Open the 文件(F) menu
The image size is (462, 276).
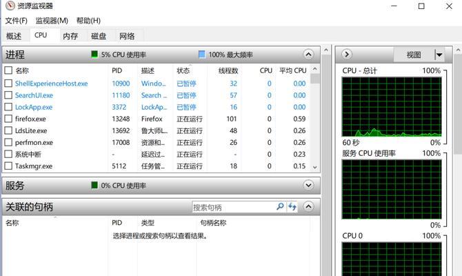pyautogui.click(x=17, y=21)
